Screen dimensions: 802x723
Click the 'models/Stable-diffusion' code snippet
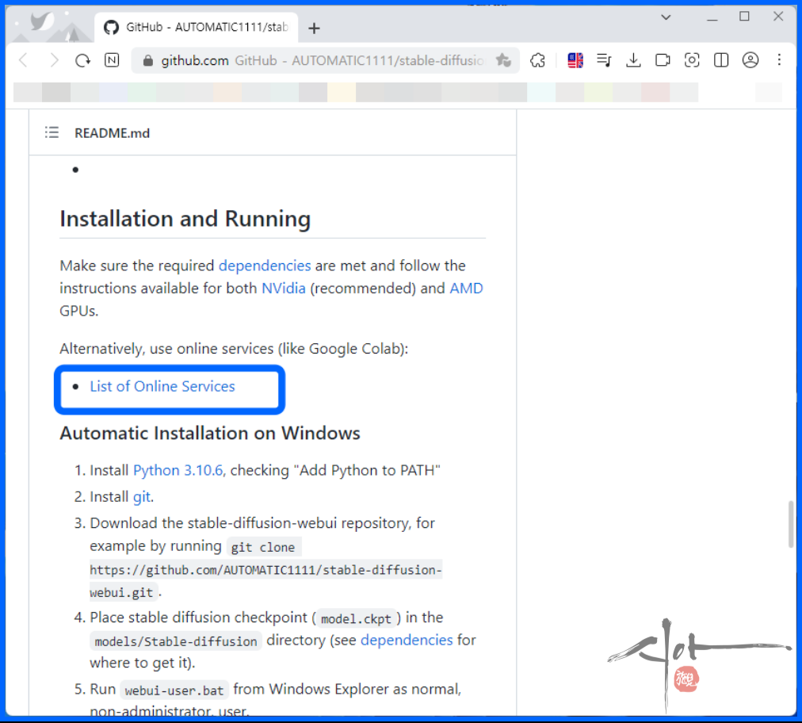point(176,641)
